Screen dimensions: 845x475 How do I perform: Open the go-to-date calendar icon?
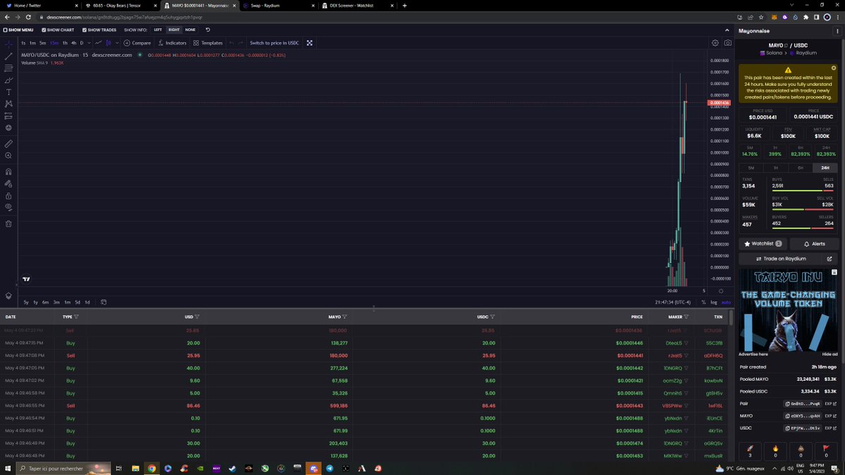tap(103, 302)
